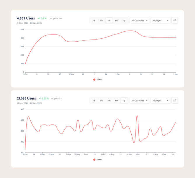
Task: Select 3m range in bottom chart
Action: coord(109,100)
